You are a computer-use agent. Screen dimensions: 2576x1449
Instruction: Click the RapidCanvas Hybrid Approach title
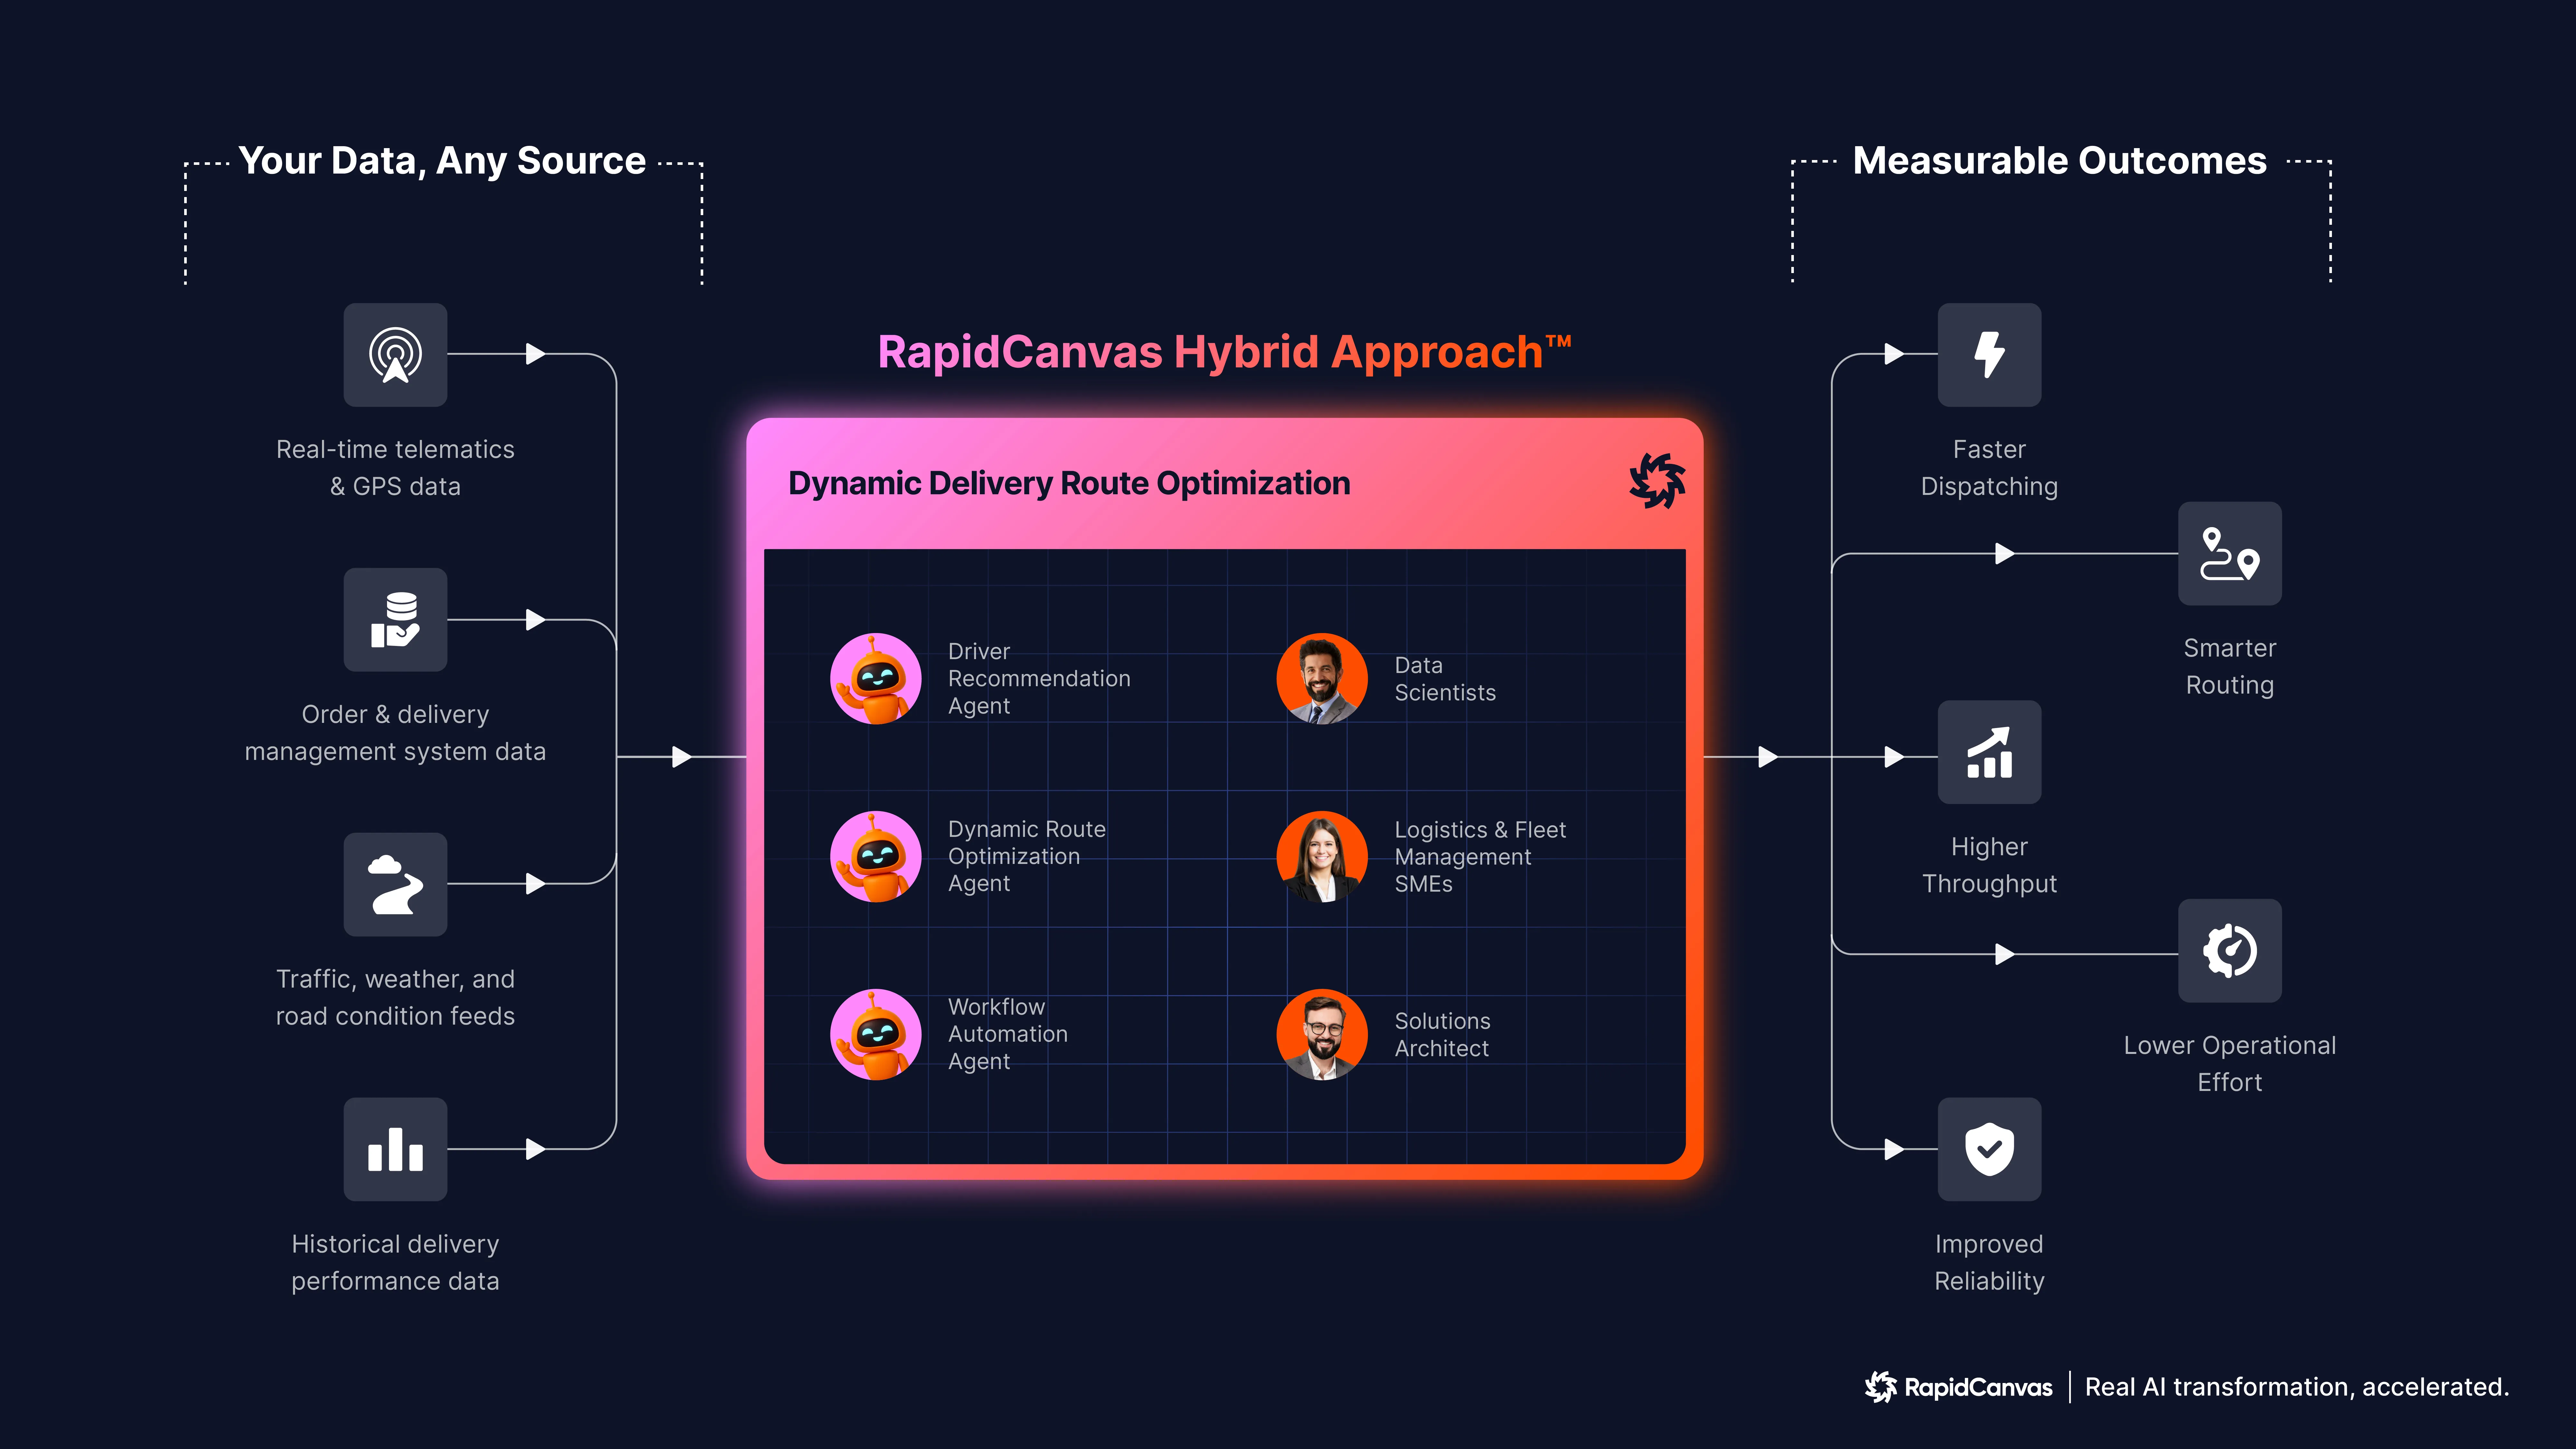click(x=1223, y=352)
